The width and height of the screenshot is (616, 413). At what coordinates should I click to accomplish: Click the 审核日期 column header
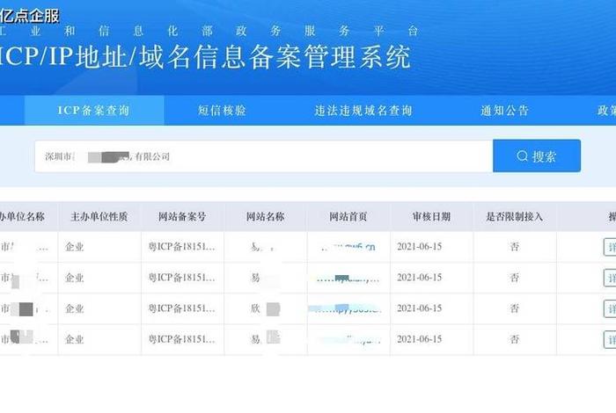click(431, 216)
